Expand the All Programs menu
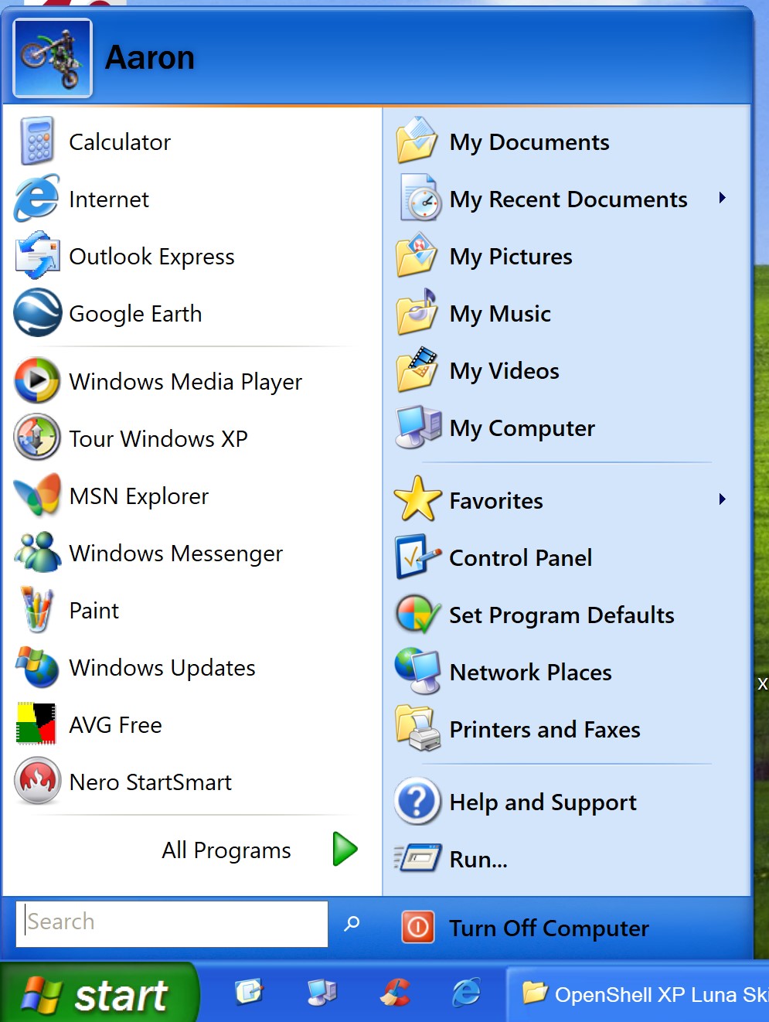 (226, 850)
